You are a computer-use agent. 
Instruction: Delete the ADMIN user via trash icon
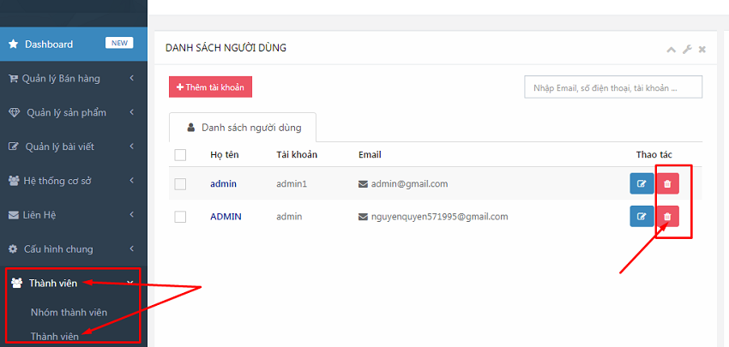pos(667,217)
